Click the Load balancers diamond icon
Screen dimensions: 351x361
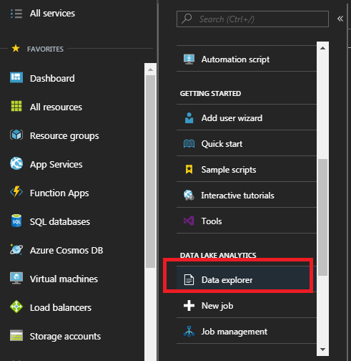click(16, 307)
